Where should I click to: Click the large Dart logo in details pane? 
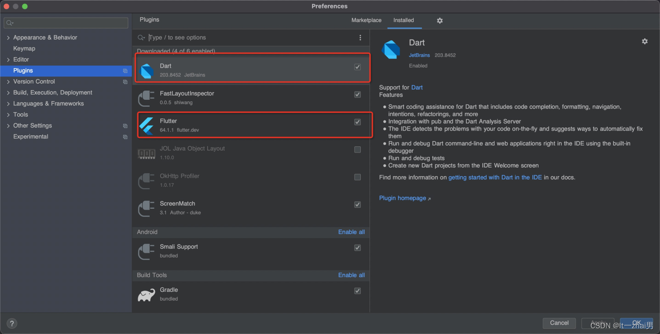(391, 49)
